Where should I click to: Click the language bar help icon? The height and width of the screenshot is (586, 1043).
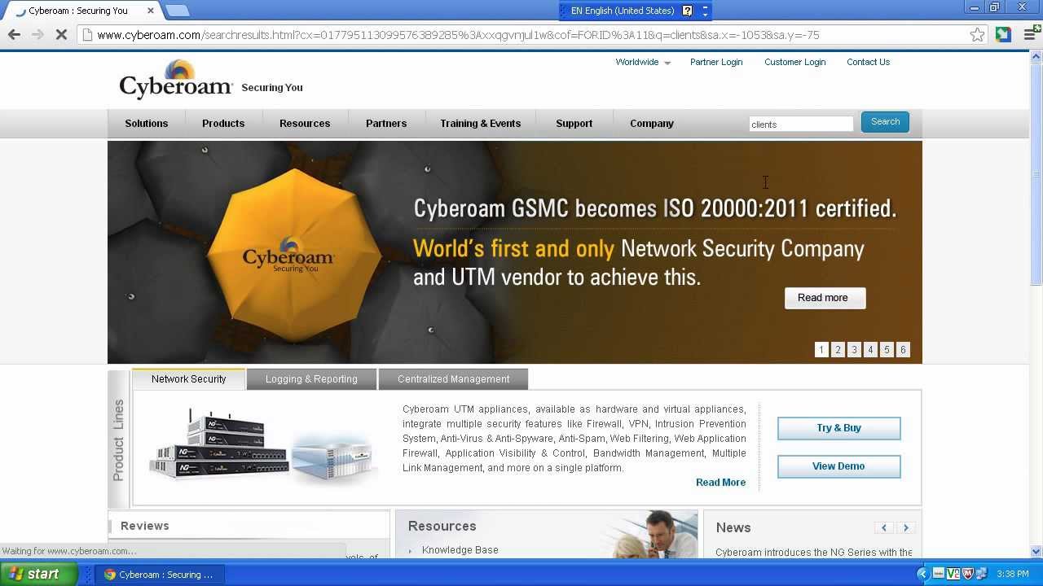(687, 11)
